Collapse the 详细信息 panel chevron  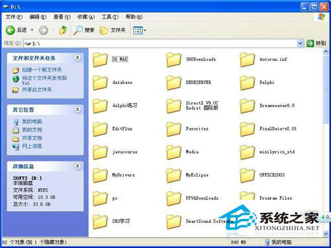[x=77, y=166]
